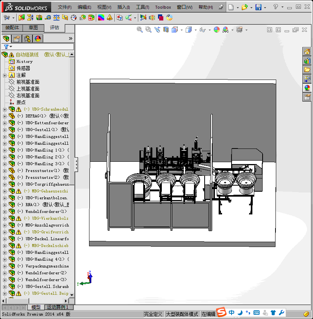Select the 运动算例 1 bottom tab
The height and width of the screenshot is (319, 313).
58,307
